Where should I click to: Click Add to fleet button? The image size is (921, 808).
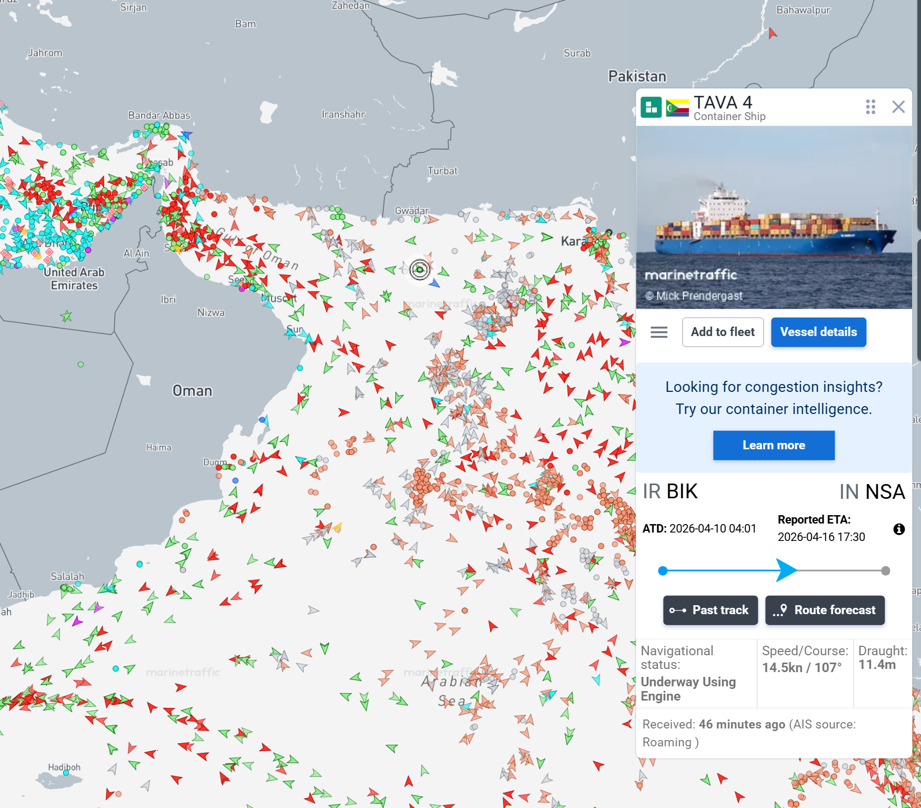click(x=723, y=332)
